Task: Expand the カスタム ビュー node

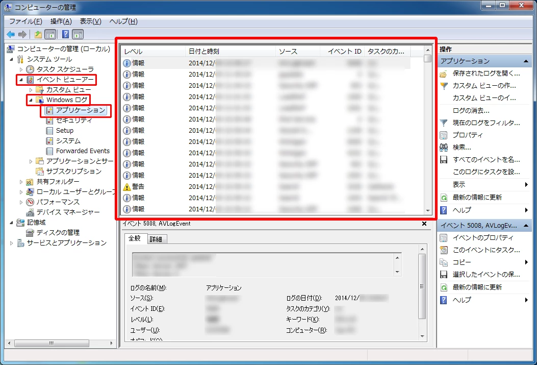Action: coord(31,90)
